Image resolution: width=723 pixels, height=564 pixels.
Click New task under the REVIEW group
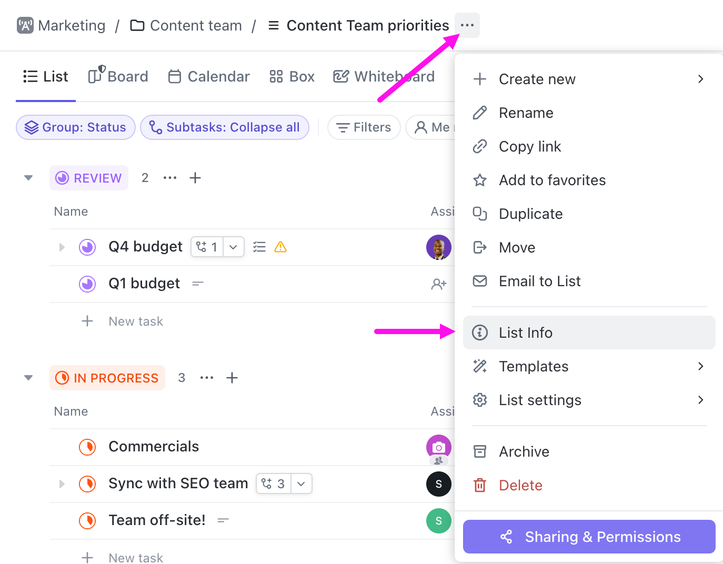point(135,321)
